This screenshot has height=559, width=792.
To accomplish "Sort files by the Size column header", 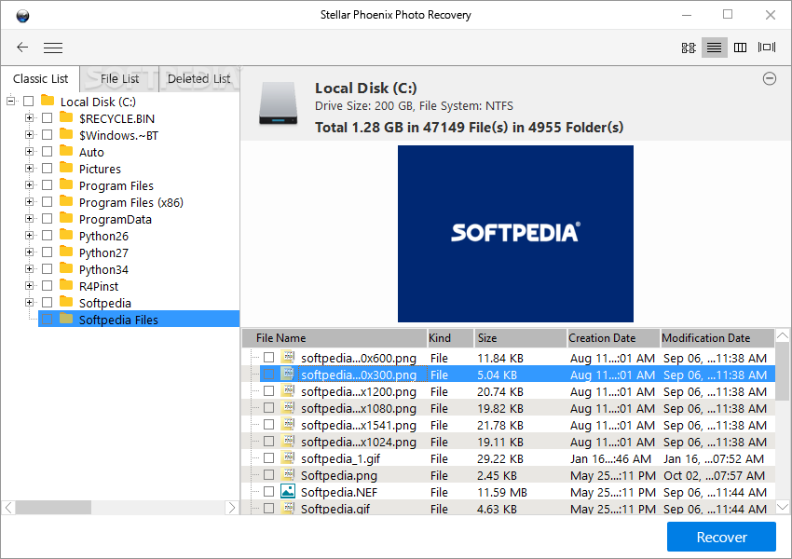I will click(520, 338).
